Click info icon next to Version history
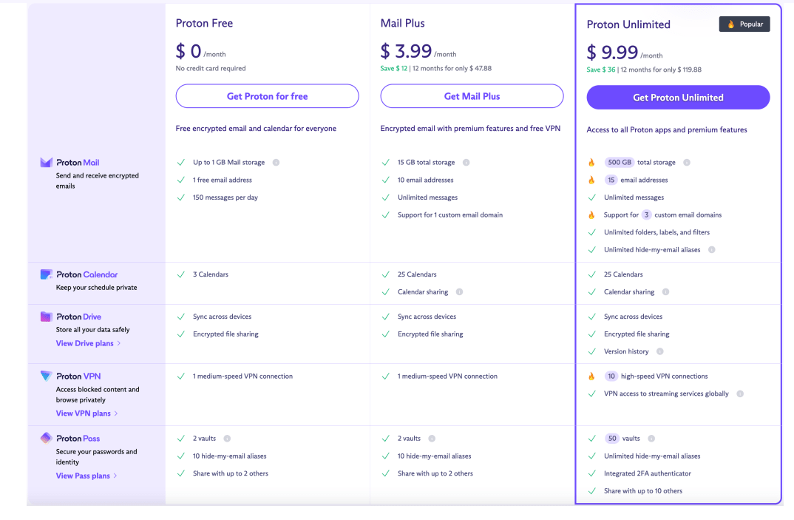794x520 pixels. click(660, 351)
